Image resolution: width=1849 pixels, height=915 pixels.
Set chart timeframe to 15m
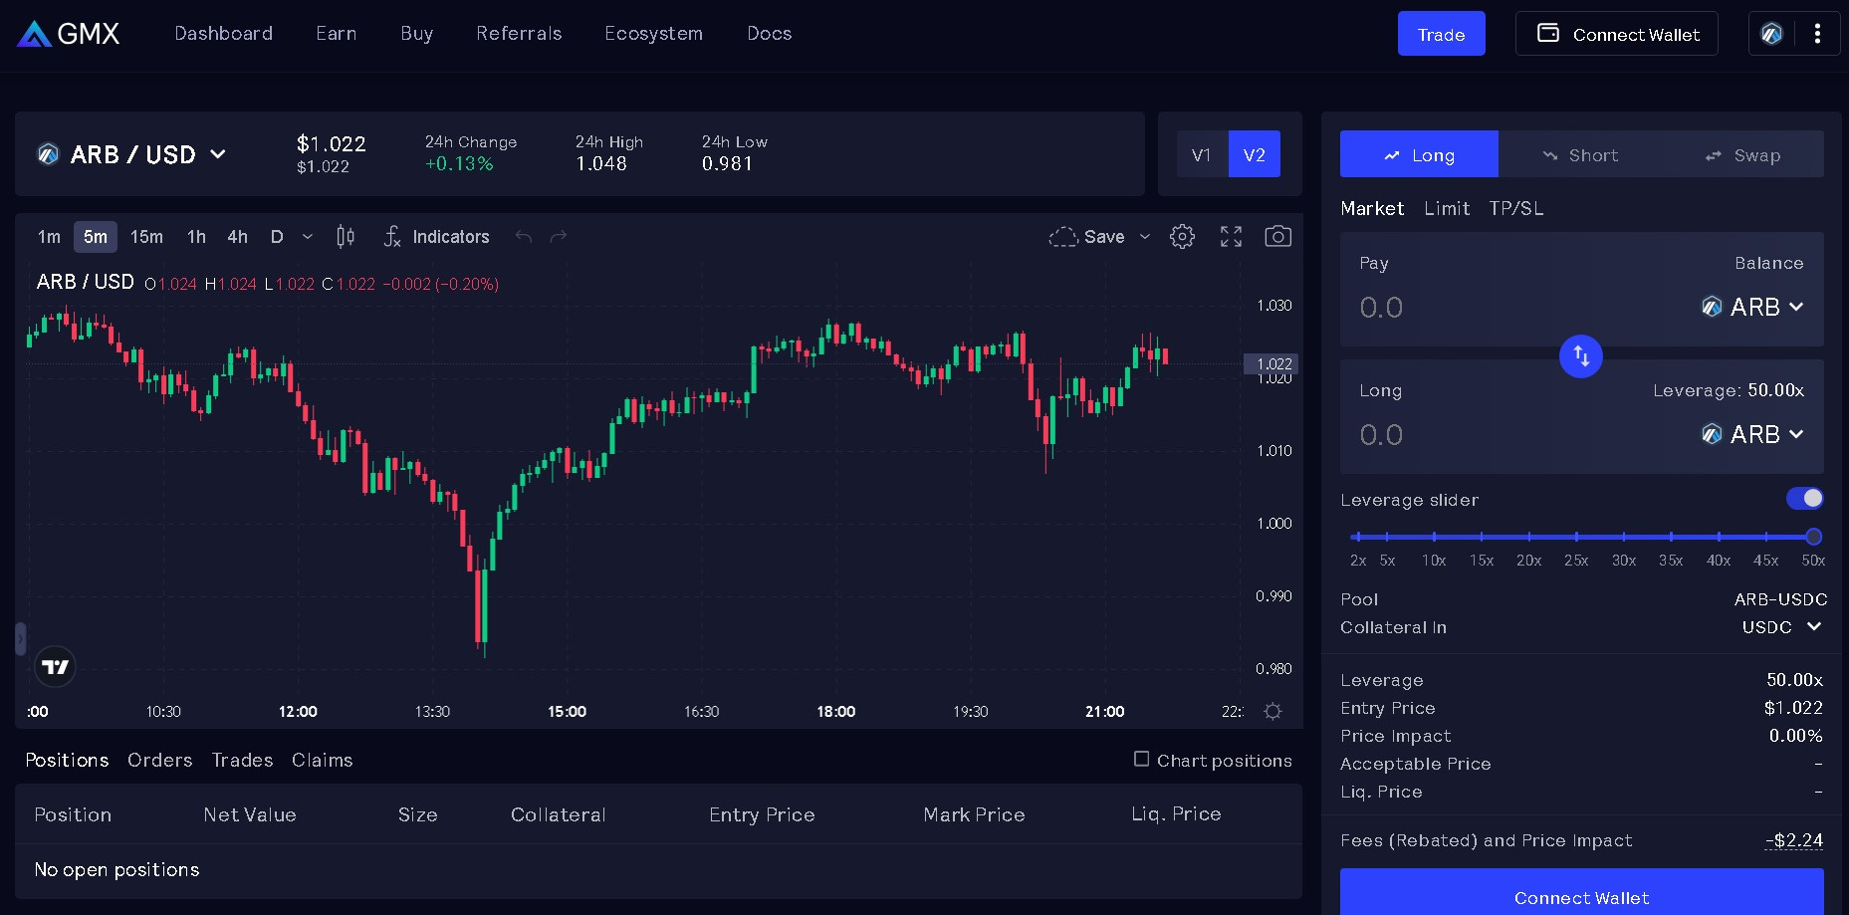(x=146, y=237)
